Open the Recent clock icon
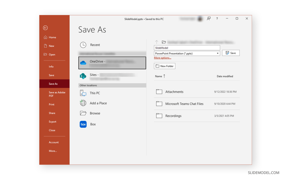This screenshot has width=291, height=180. pos(83,45)
